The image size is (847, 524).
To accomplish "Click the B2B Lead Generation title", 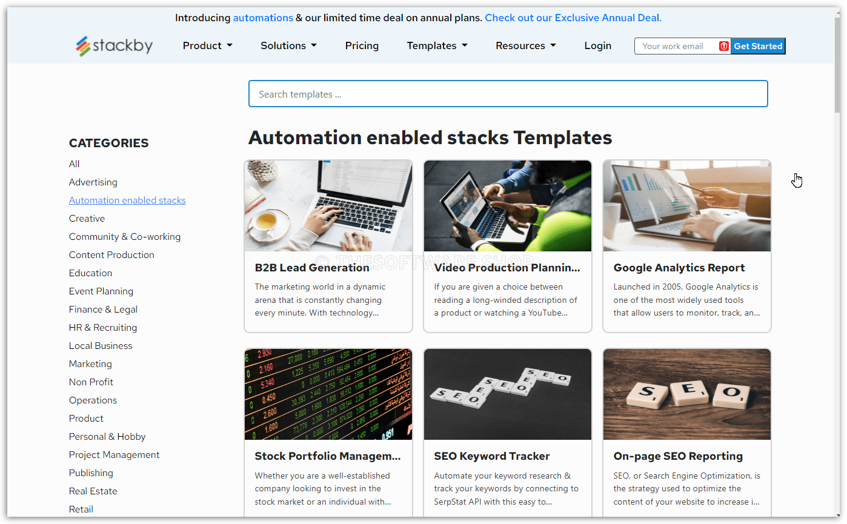I will point(312,268).
